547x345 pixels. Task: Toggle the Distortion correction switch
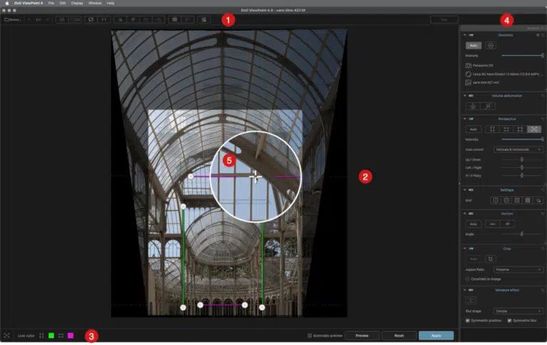tap(471, 35)
